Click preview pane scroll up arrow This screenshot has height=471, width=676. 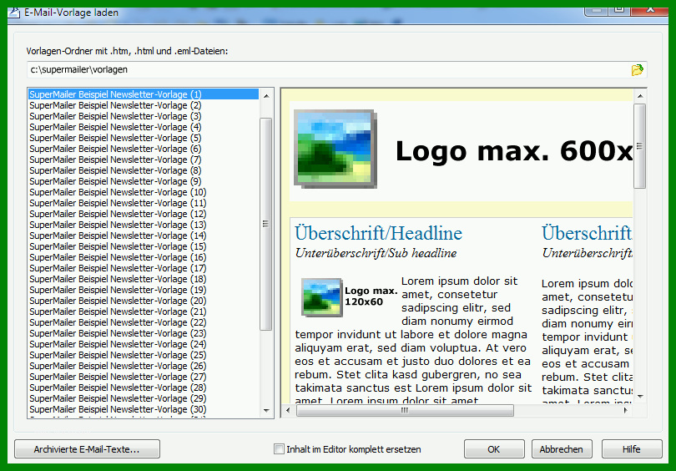click(x=640, y=96)
